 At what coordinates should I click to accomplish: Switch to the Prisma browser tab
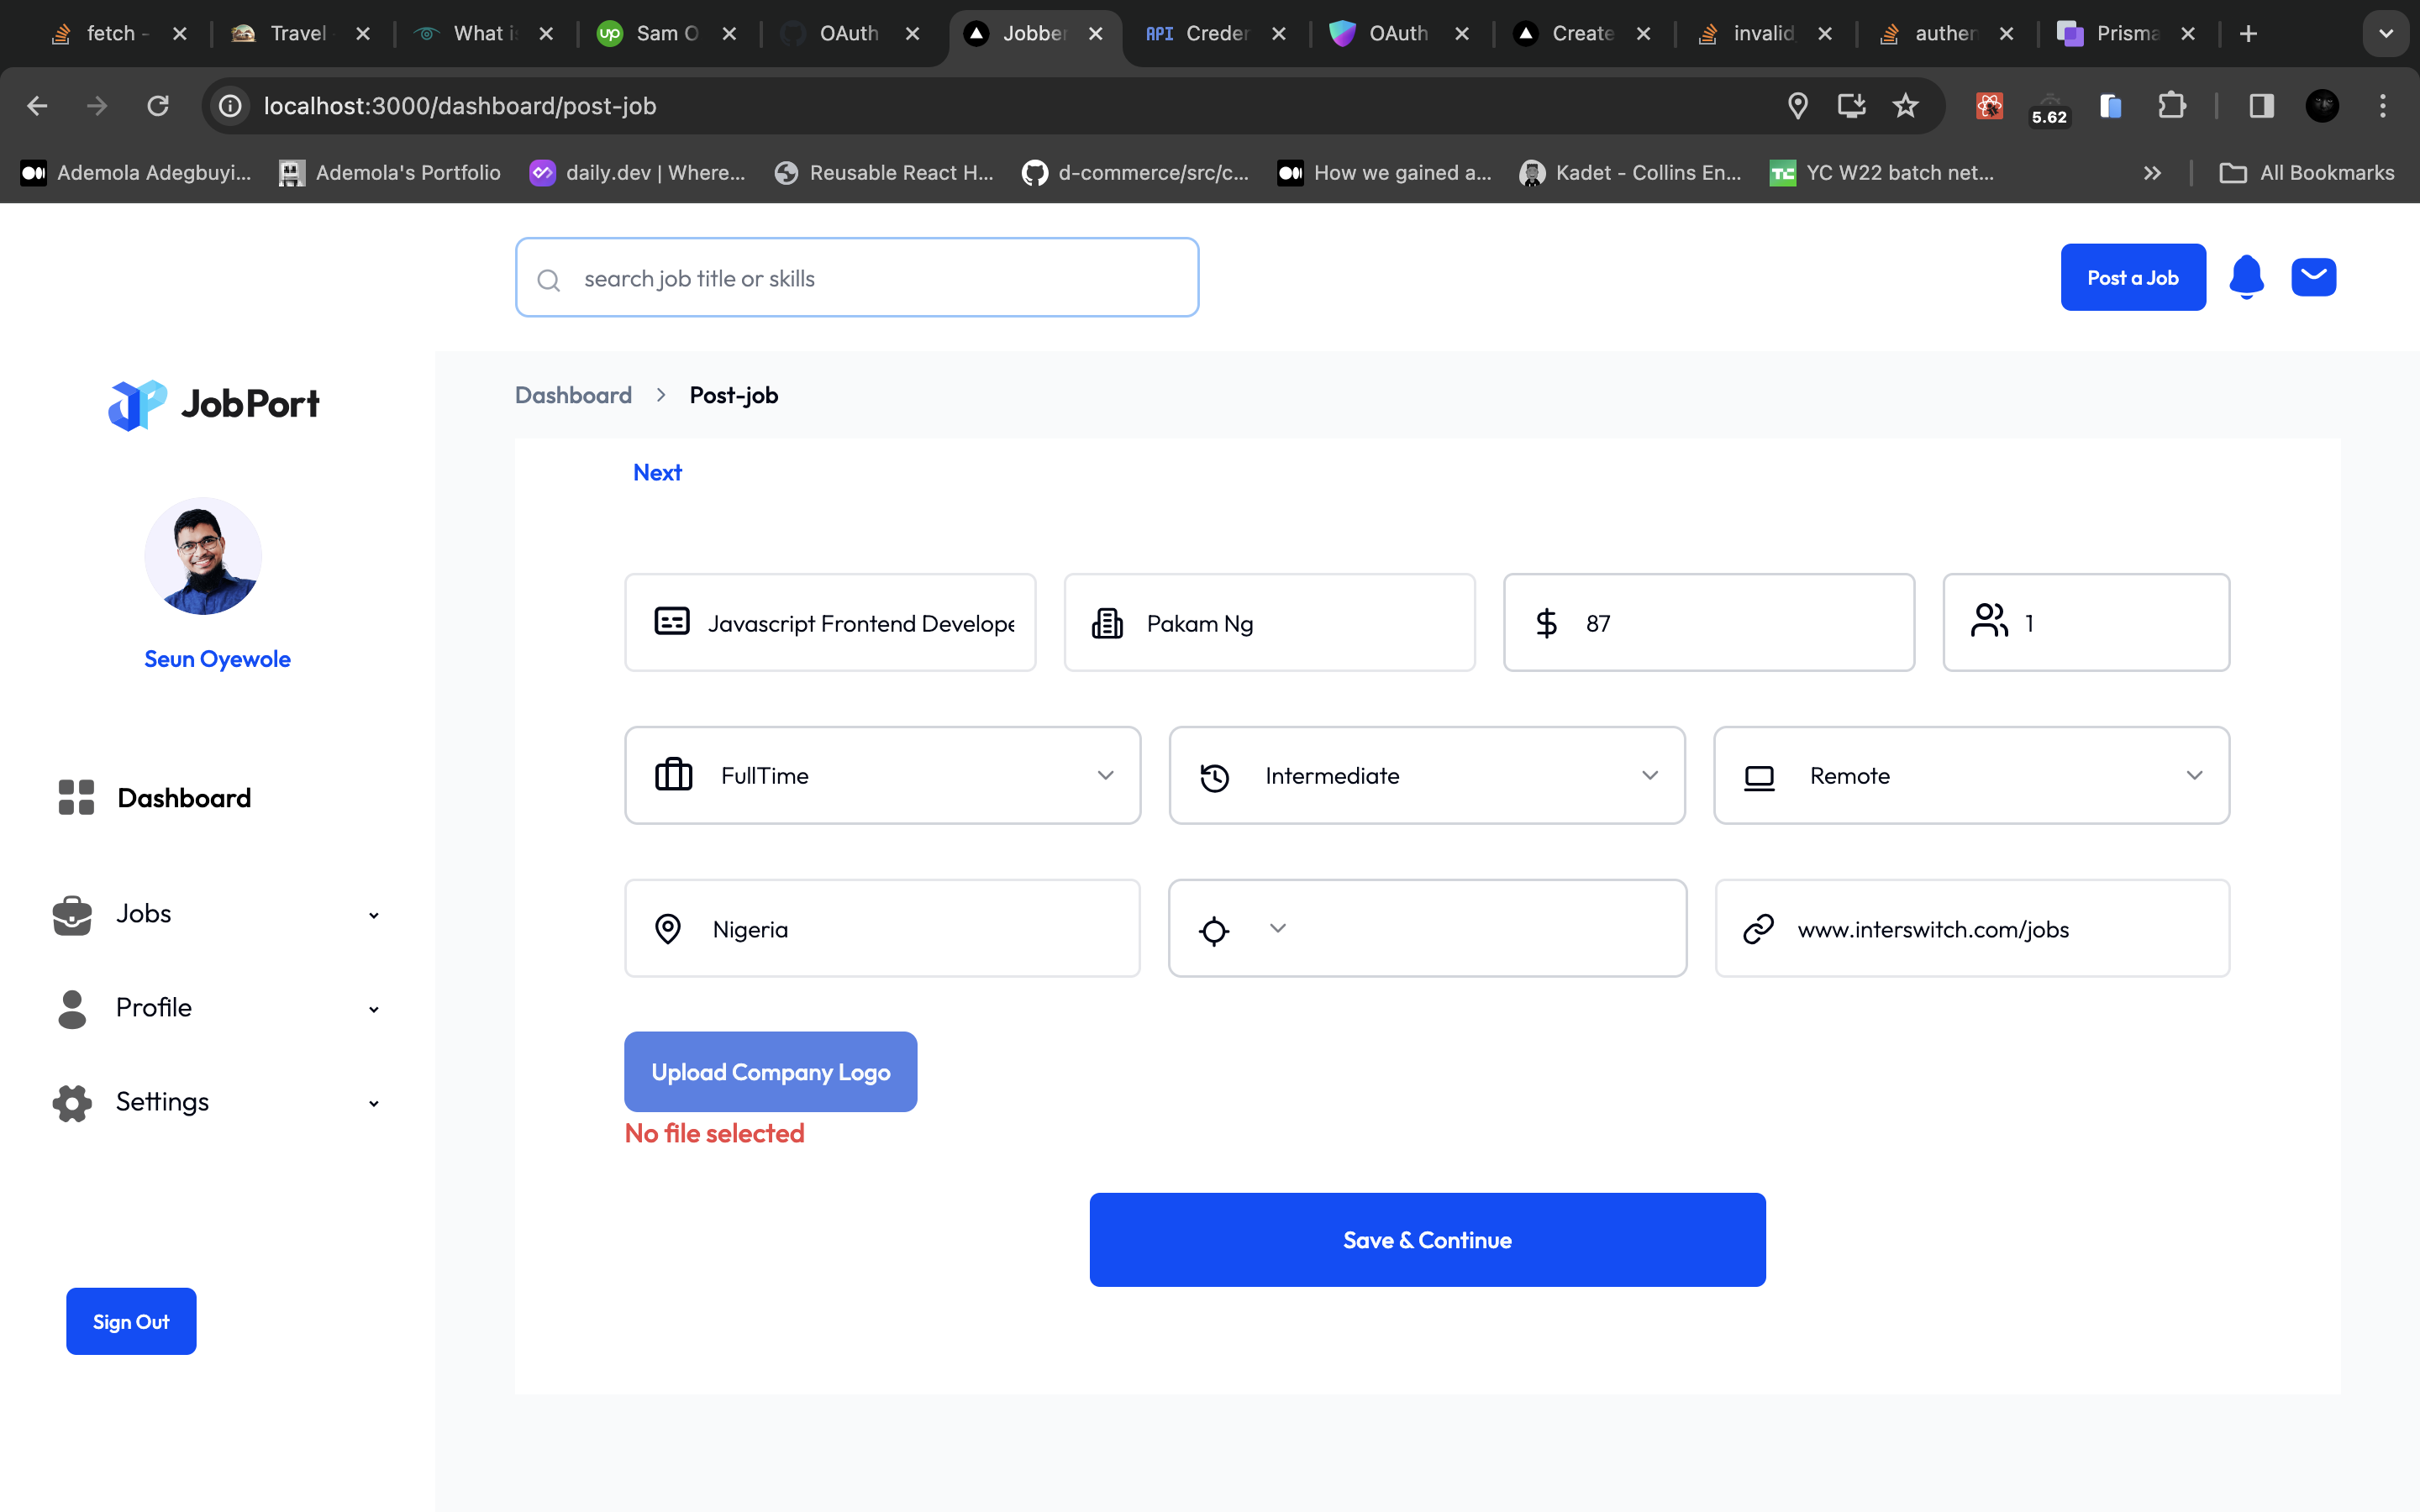(2125, 34)
